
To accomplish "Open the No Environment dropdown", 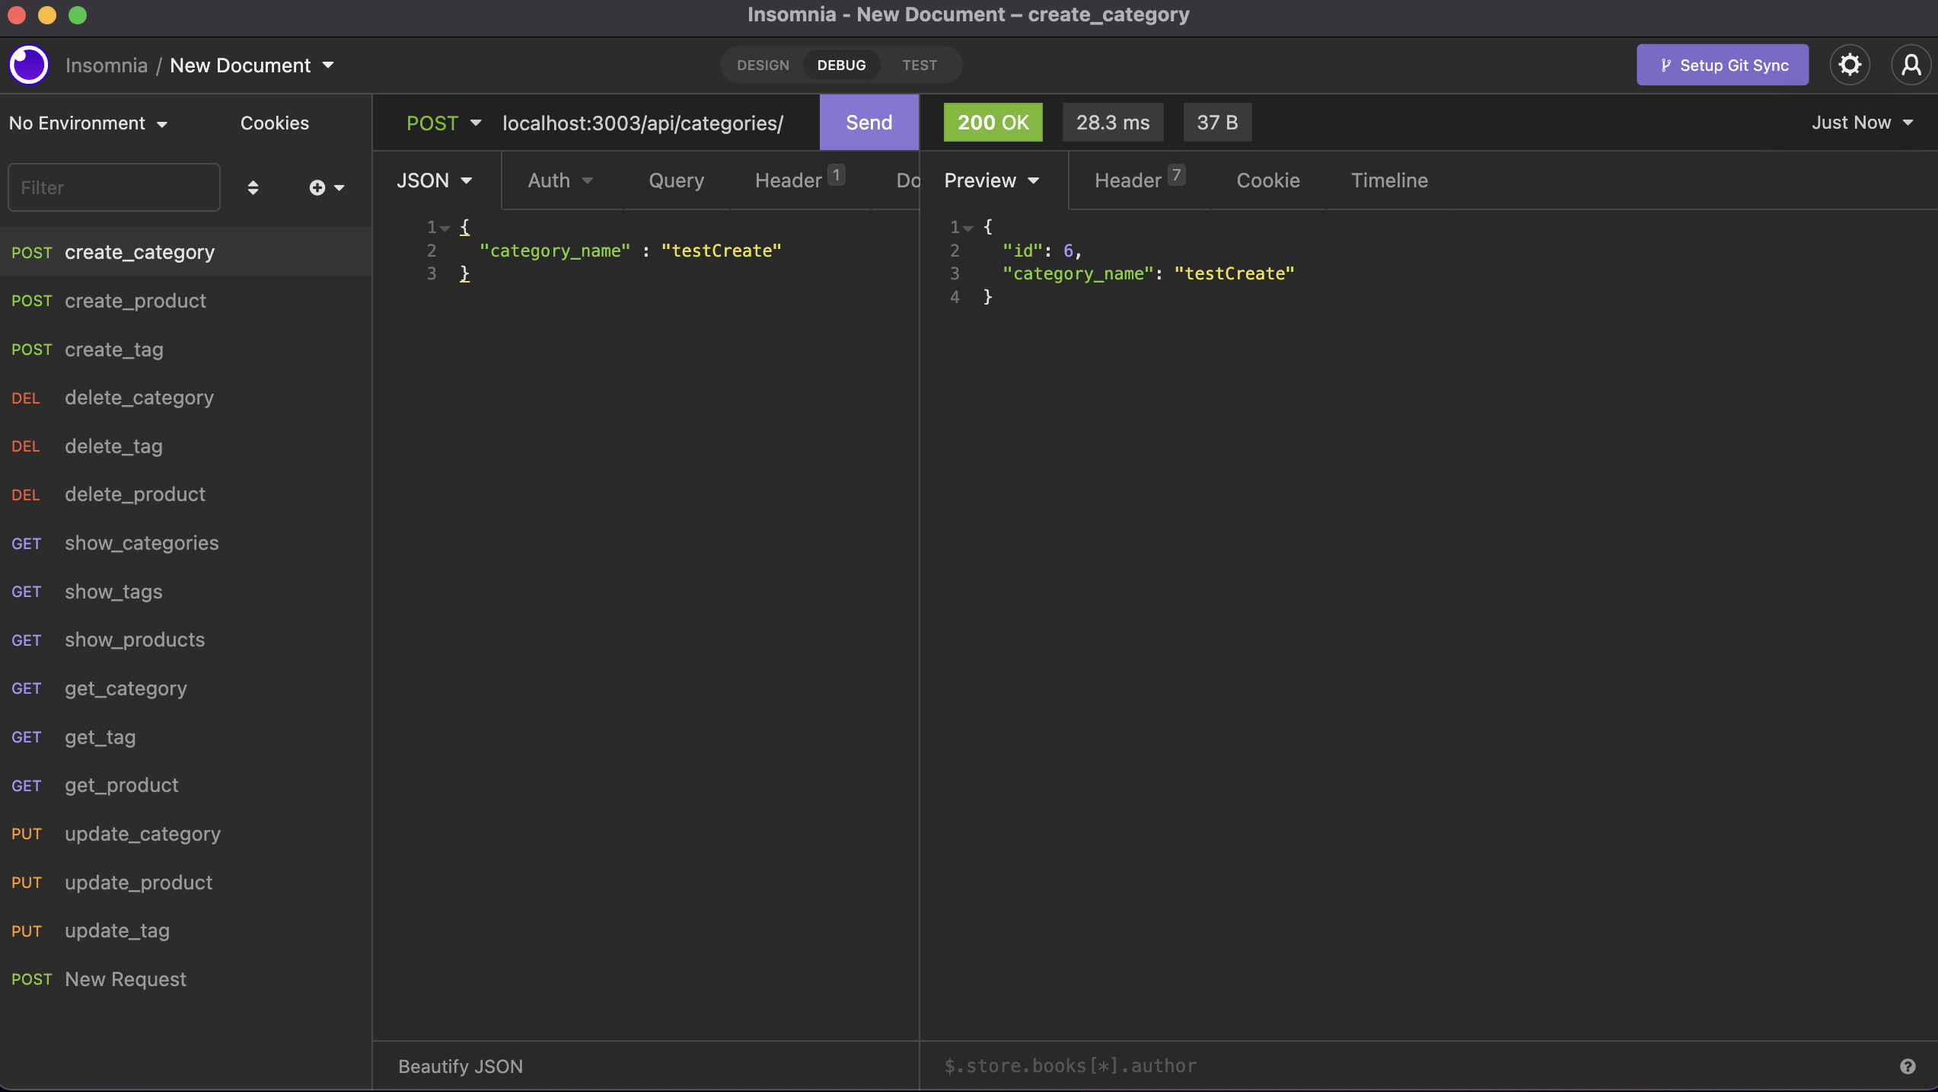I will click(88, 123).
